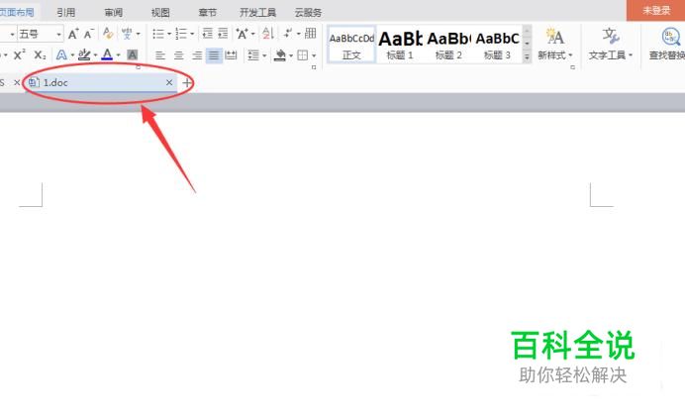
Task: Open the font settings dialog launcher
Action: [x=138, y=67]
